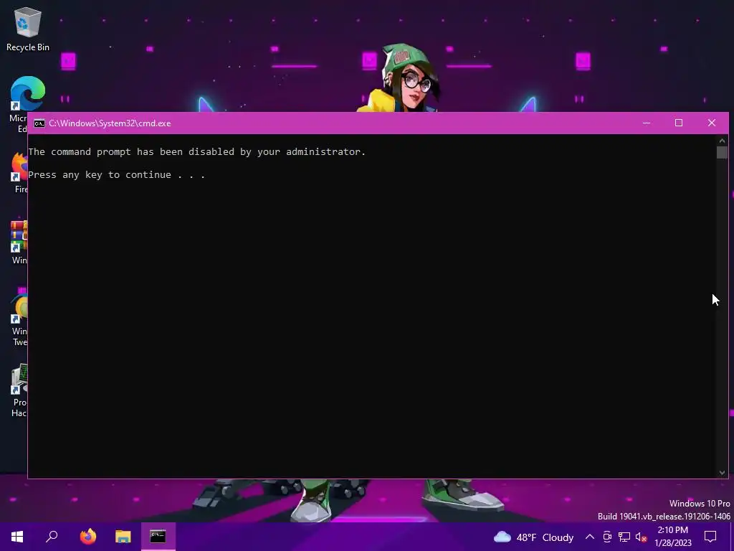The height and width of the screenshot is (551, 734).
Task: Click the console scrollbar down arrow
Action: (x=722, y=473)
